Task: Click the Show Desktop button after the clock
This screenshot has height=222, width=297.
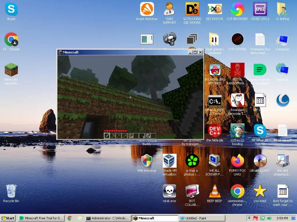Action: point(294,218)
